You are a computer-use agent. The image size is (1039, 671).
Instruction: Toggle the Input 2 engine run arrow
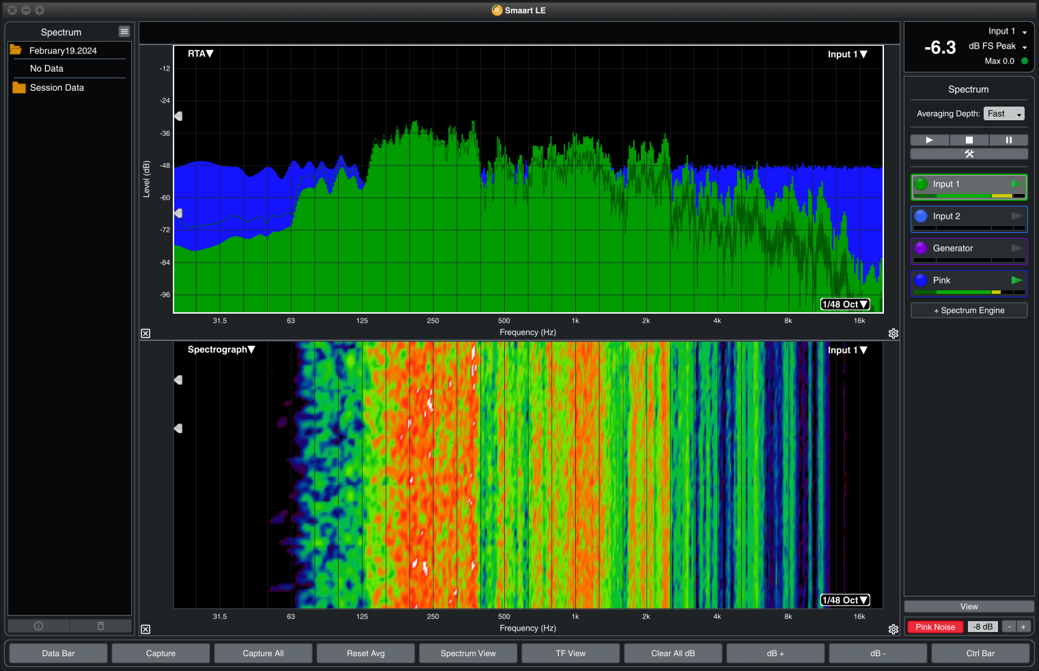[1016, 216]
